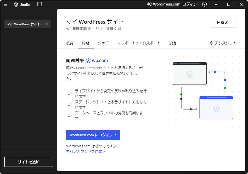Click the play icon inside the 開始 button

218,23
